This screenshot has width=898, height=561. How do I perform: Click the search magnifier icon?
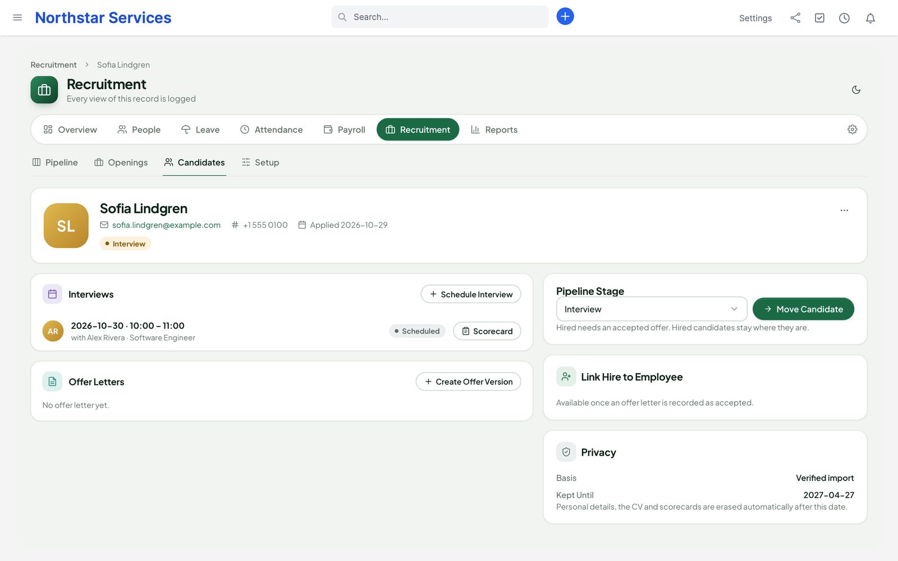(342, 17)
